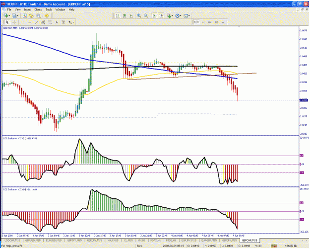Show the Market Watch window
310x249 pixels.
[25, 15]
